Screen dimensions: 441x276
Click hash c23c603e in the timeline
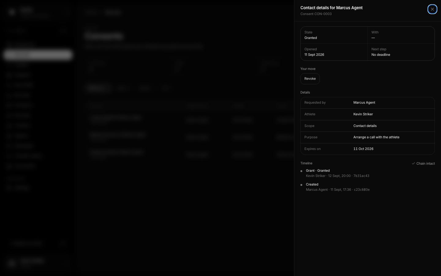(x=362, y=190)
